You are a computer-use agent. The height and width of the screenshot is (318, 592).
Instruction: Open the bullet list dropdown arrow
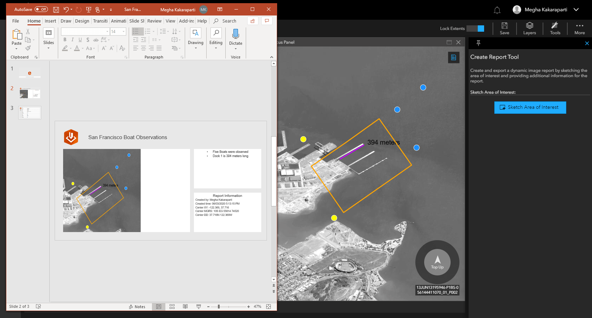click(141, 31)
